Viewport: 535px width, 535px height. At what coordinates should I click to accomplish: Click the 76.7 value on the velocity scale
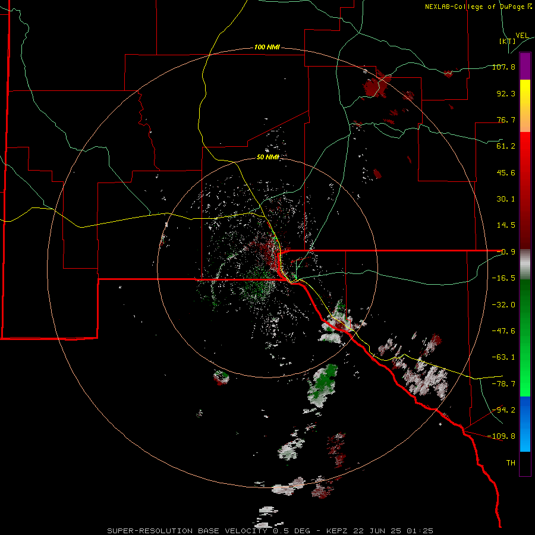506,119
